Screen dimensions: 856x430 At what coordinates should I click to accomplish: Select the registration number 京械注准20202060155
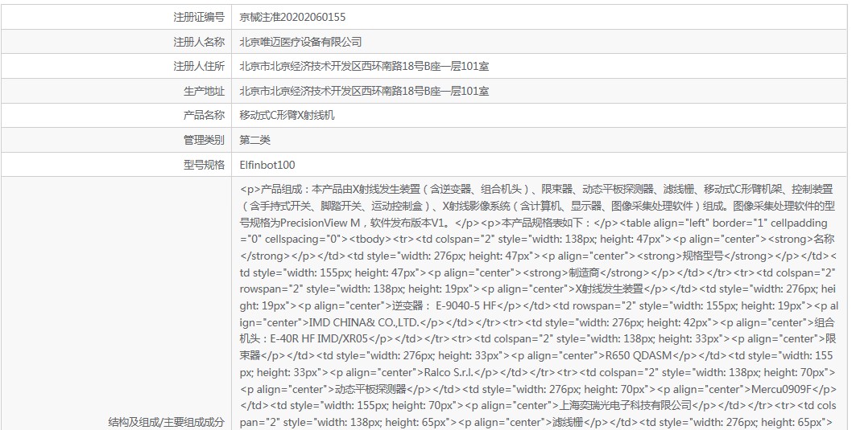coord(292,17)
